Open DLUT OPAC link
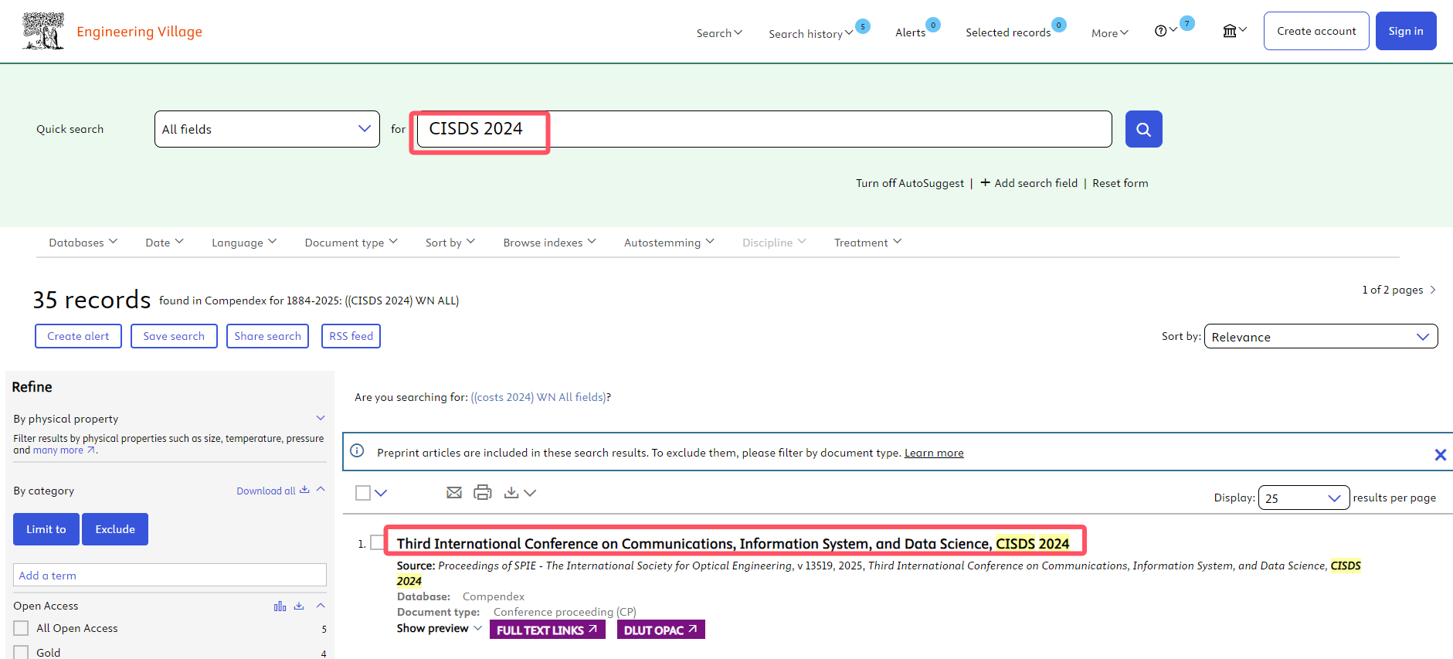 (x=661, y=630)
